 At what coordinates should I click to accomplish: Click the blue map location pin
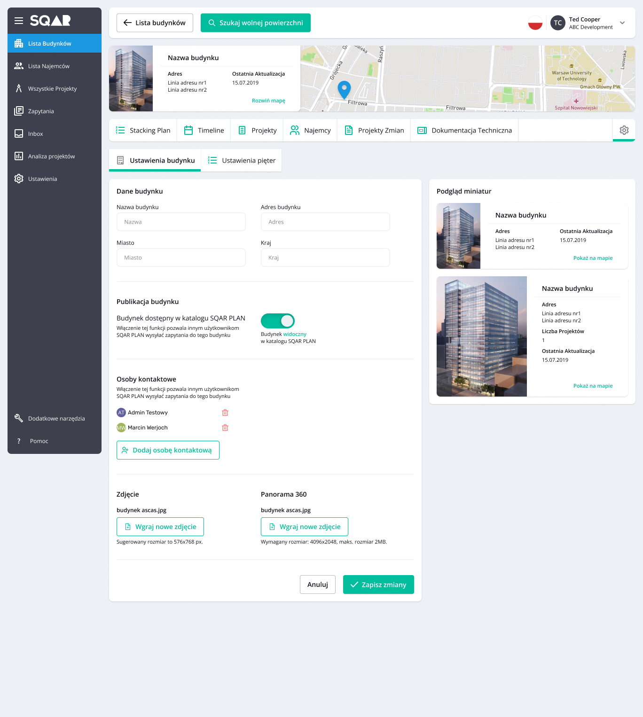(344, 88)
